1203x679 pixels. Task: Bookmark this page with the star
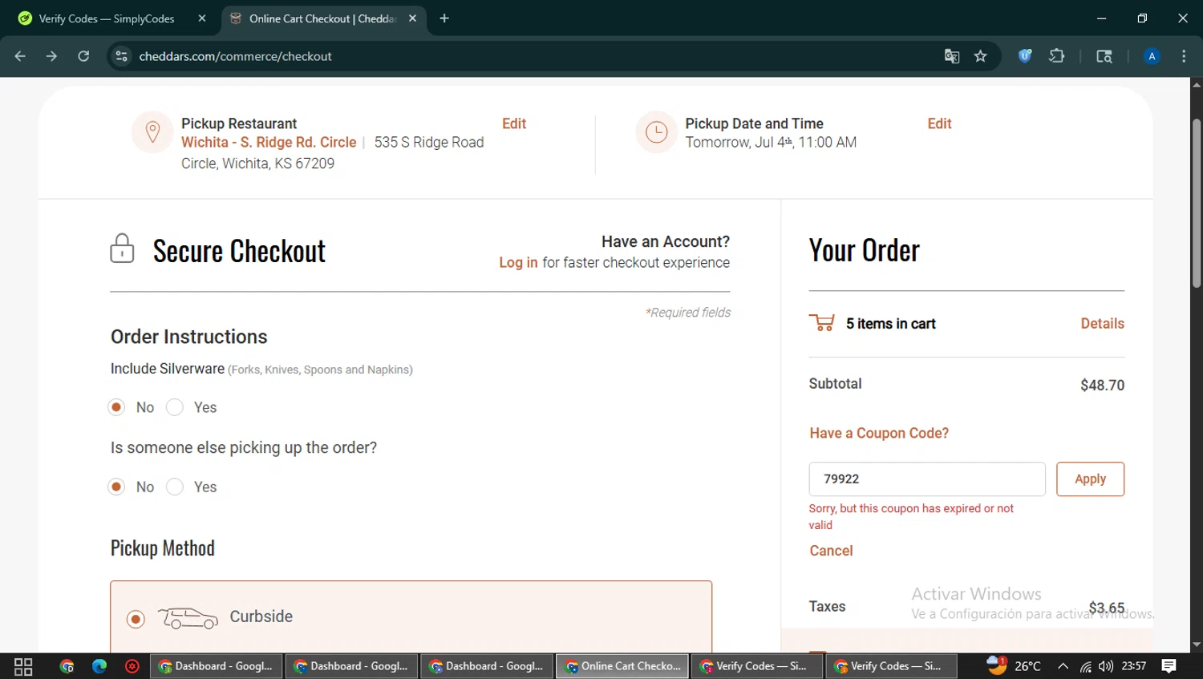click(x=980, y=56)
